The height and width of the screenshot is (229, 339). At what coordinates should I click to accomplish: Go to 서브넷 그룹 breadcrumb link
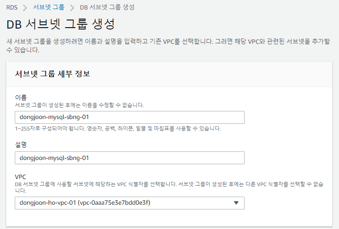[x=49, y=7]
